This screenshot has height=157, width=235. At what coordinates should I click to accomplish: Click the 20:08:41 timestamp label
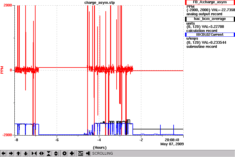172,140
